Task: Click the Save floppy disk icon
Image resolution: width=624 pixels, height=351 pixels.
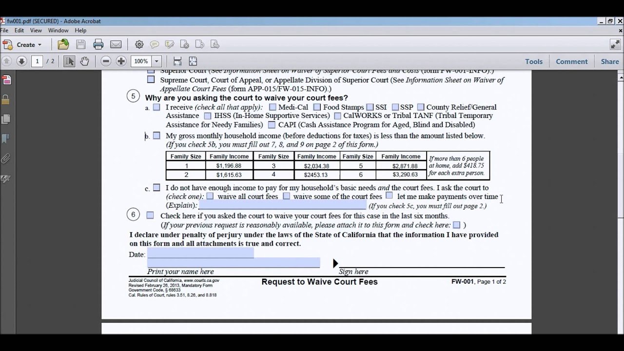Action: click(x=81, y=44)
